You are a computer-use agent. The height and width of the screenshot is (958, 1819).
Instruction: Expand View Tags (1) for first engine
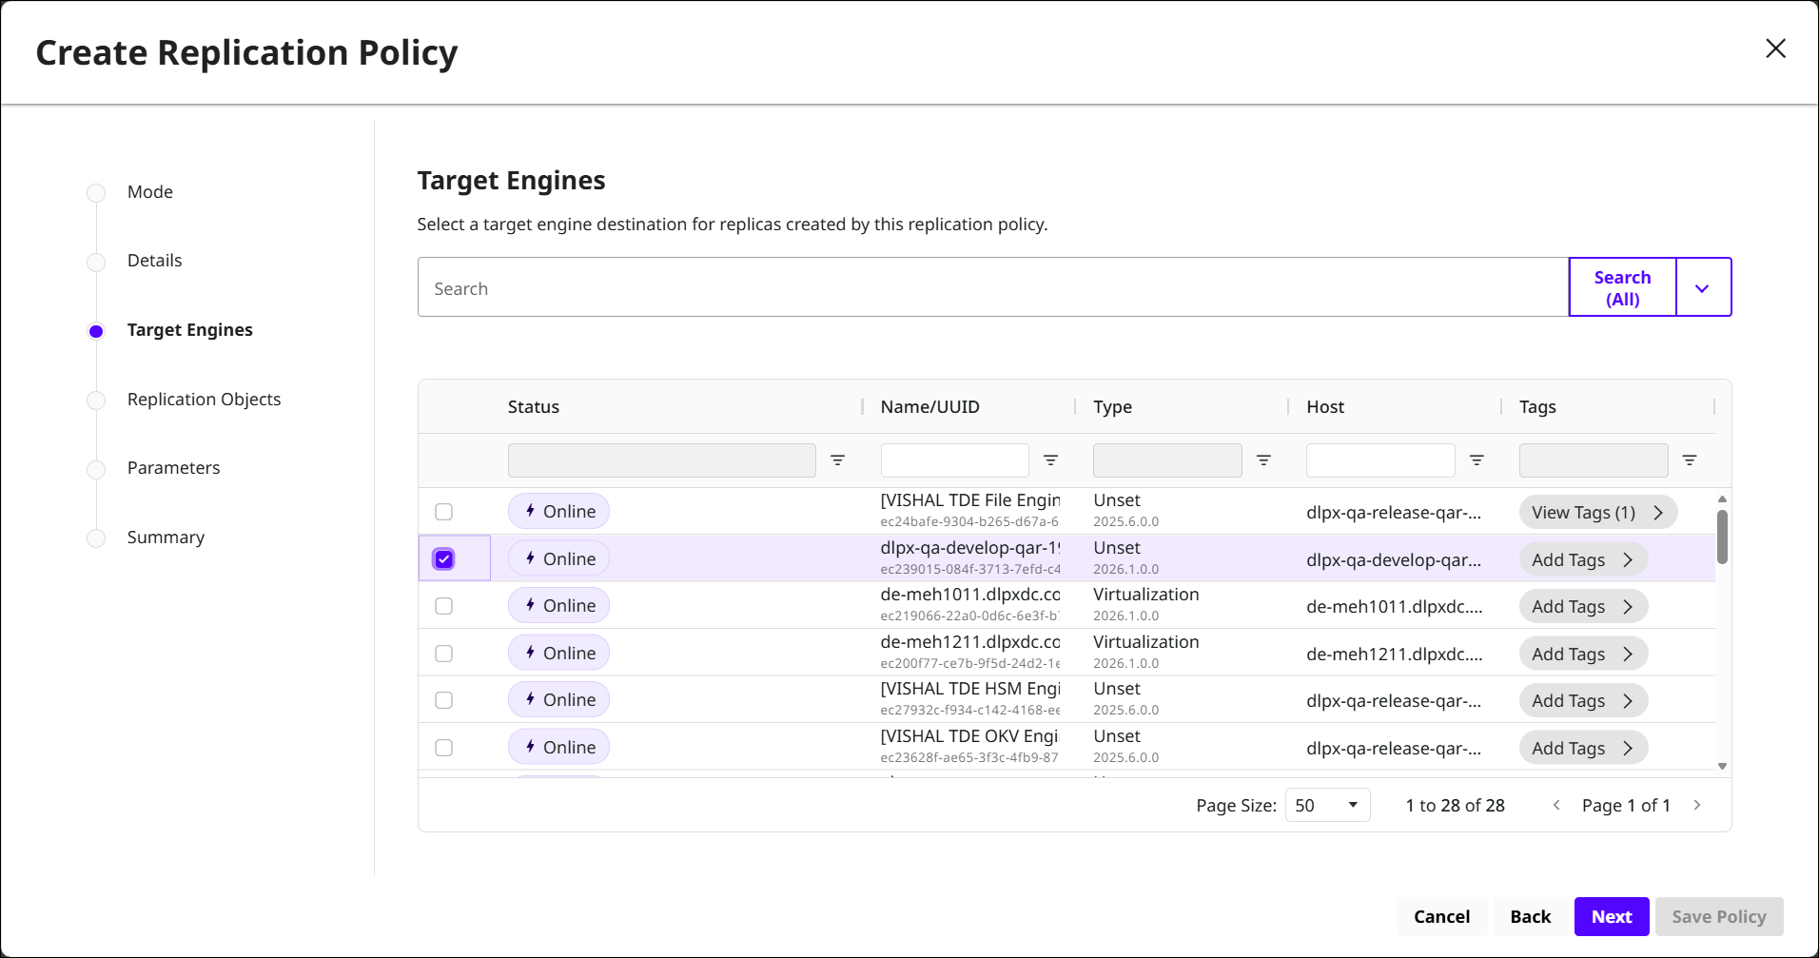1596,513
